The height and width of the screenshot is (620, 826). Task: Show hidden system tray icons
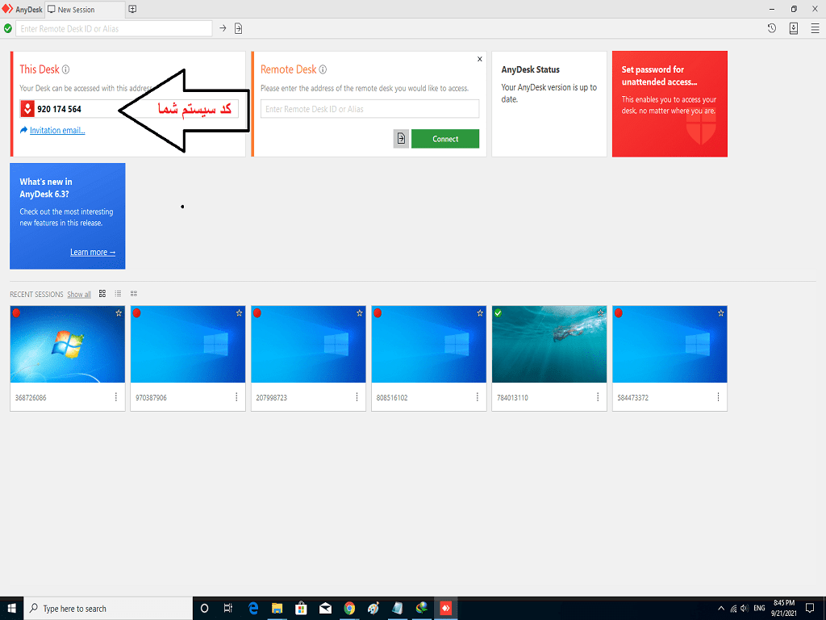point(721,609)
